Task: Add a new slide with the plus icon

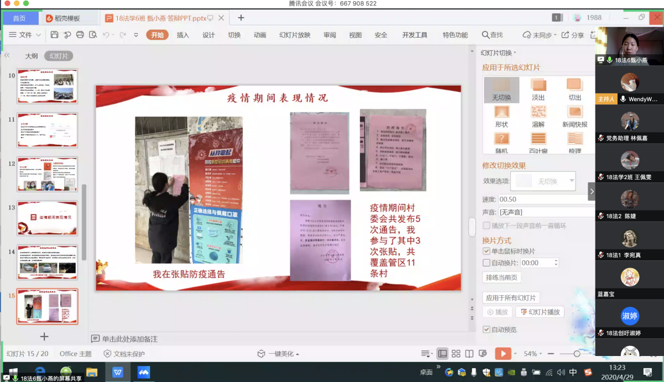Action: [x=44, y=337]
